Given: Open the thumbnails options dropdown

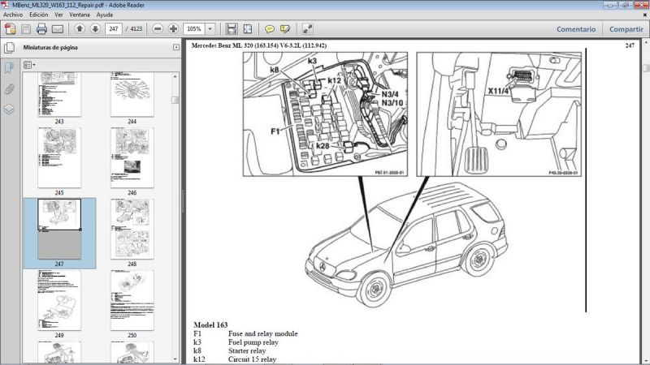Looking at the screenshot, I should pyautogui.click(x=29, y=65).
